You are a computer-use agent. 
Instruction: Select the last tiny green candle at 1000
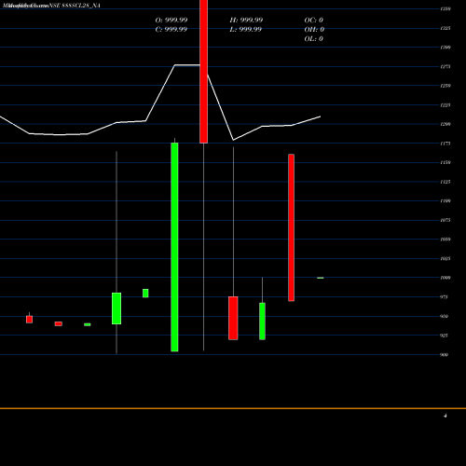point(321,278)
